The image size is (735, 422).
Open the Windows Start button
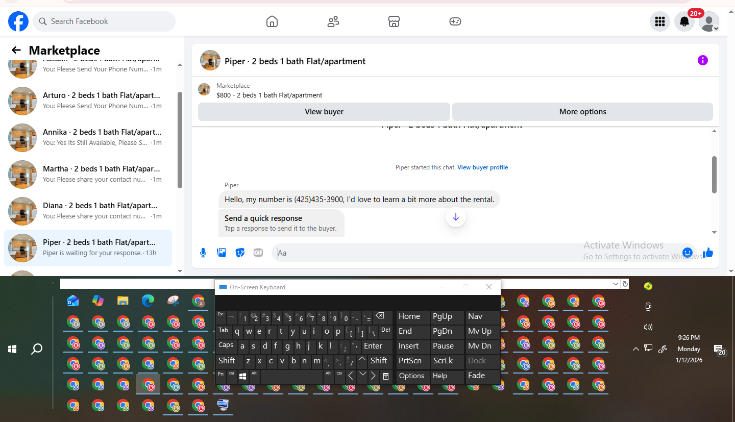(x=12, y=349)
